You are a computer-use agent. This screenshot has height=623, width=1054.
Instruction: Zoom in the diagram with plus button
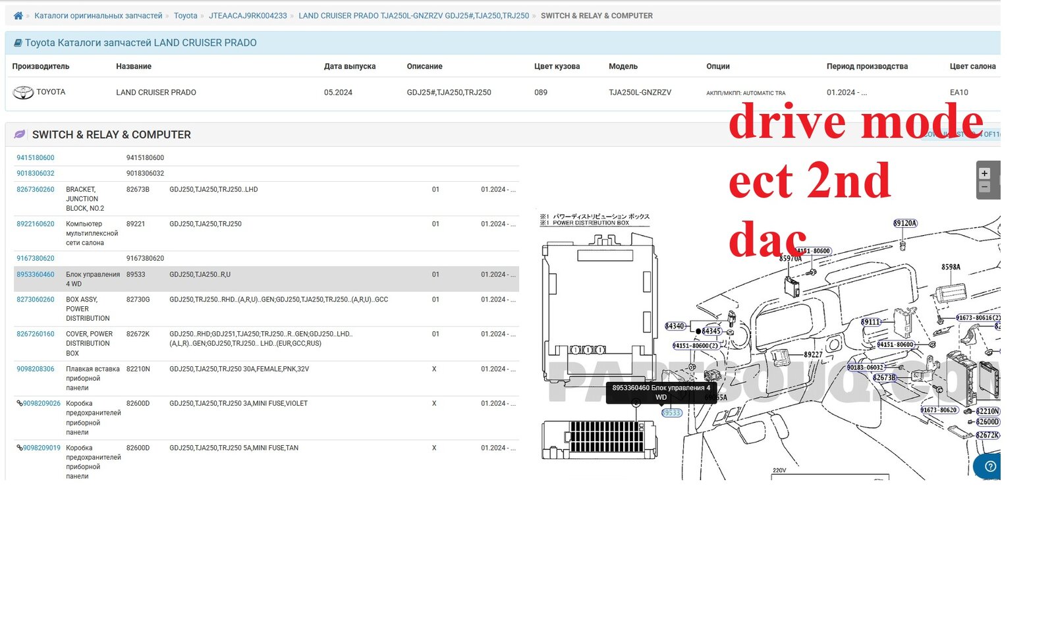point(984,173)
